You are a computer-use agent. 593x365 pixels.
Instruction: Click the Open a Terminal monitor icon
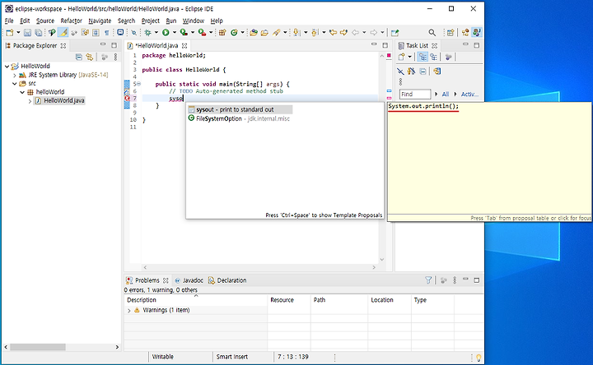[x=120, y=33]
